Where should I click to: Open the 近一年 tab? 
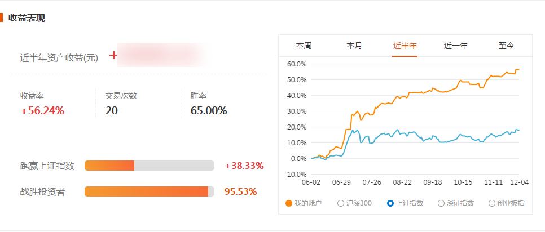(x=455, y=46)
